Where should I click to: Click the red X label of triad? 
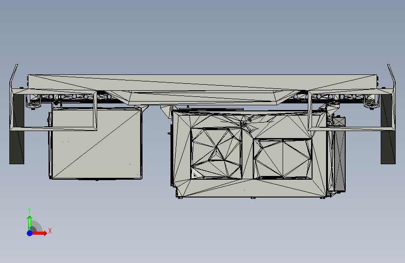(x=50, y=231)
